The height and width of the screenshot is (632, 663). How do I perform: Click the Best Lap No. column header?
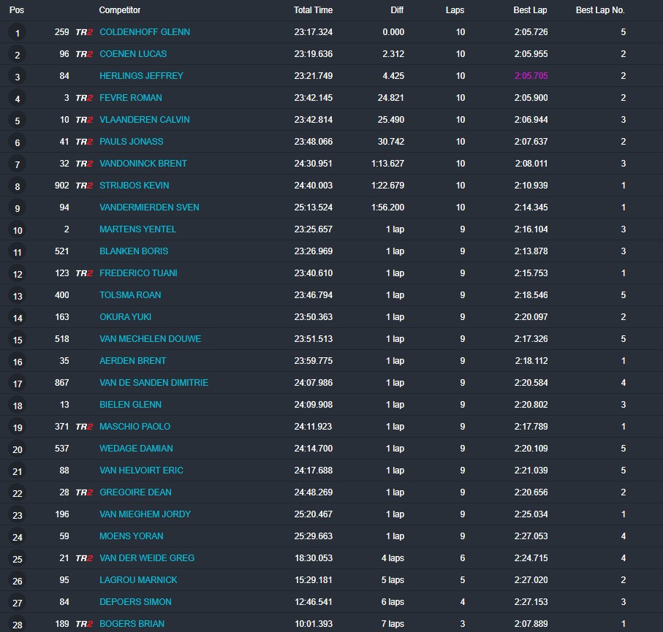pyautogui.click(x=600, y=10)
